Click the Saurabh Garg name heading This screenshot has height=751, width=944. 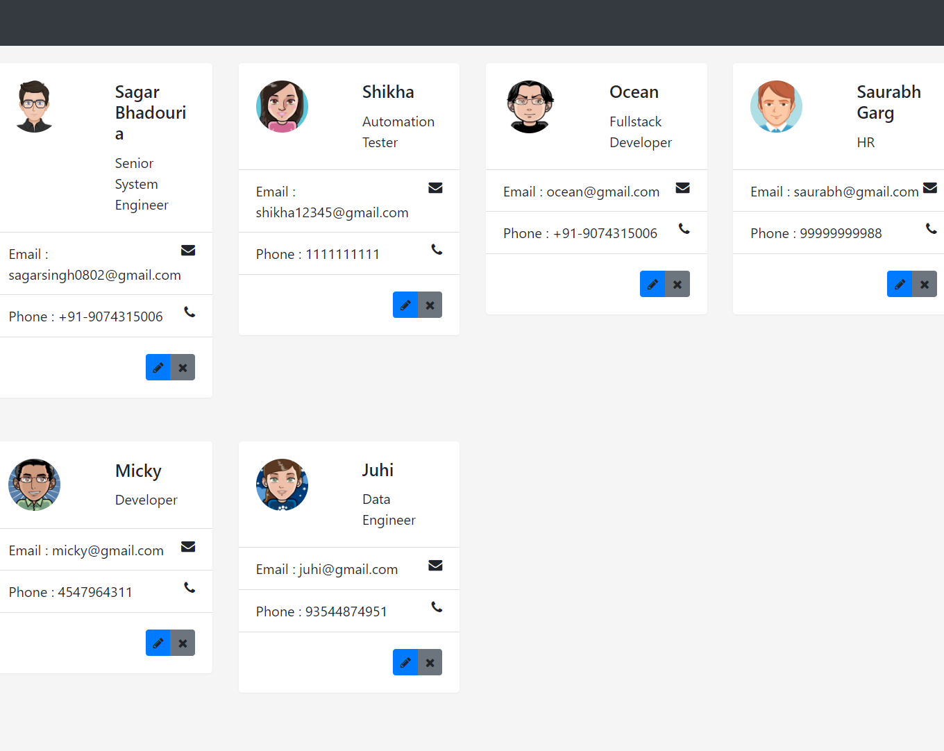pyautogui.click(x=888, y=102)
